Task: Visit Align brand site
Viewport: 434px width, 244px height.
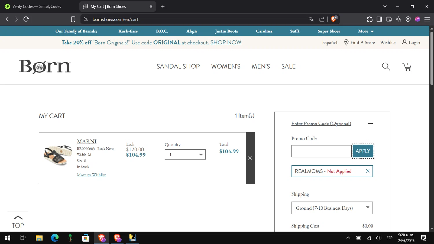Action: tap(192, 31)
